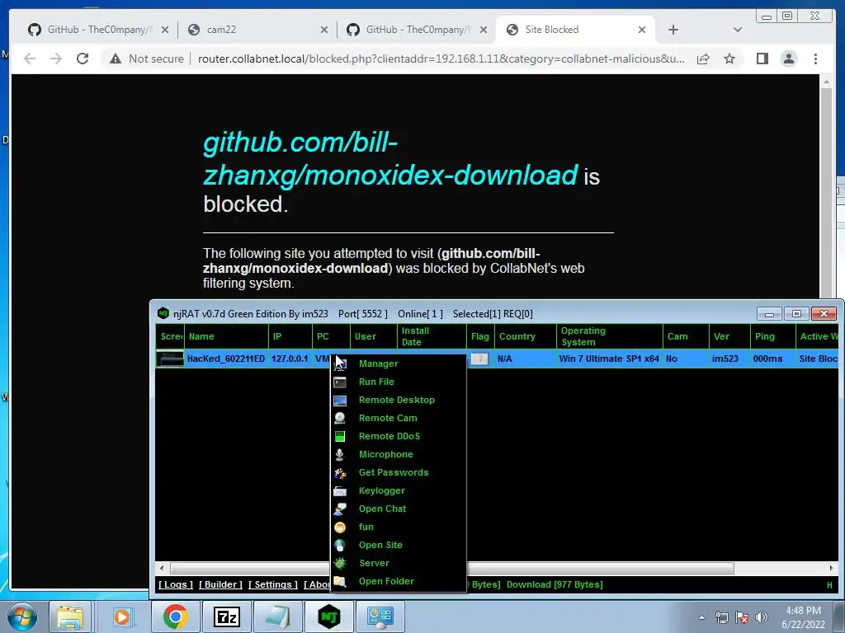The image size is (845, 633).
Task: Click the address bar URL
Action: 441,59
